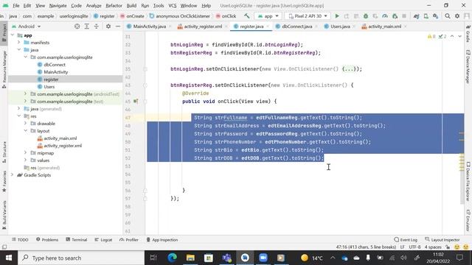Image resolution: width=472 pixels, height=265 pixels.
Task: Click the Make Project hammer icon
Action: (x=247, y=16)
